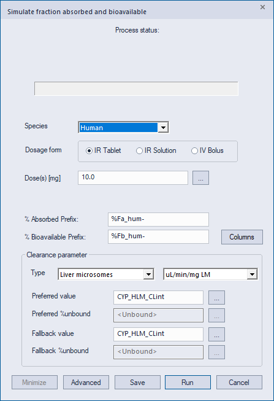Run the simulation
This screenshot has height=401, width=274.
(x=188, y=383)
